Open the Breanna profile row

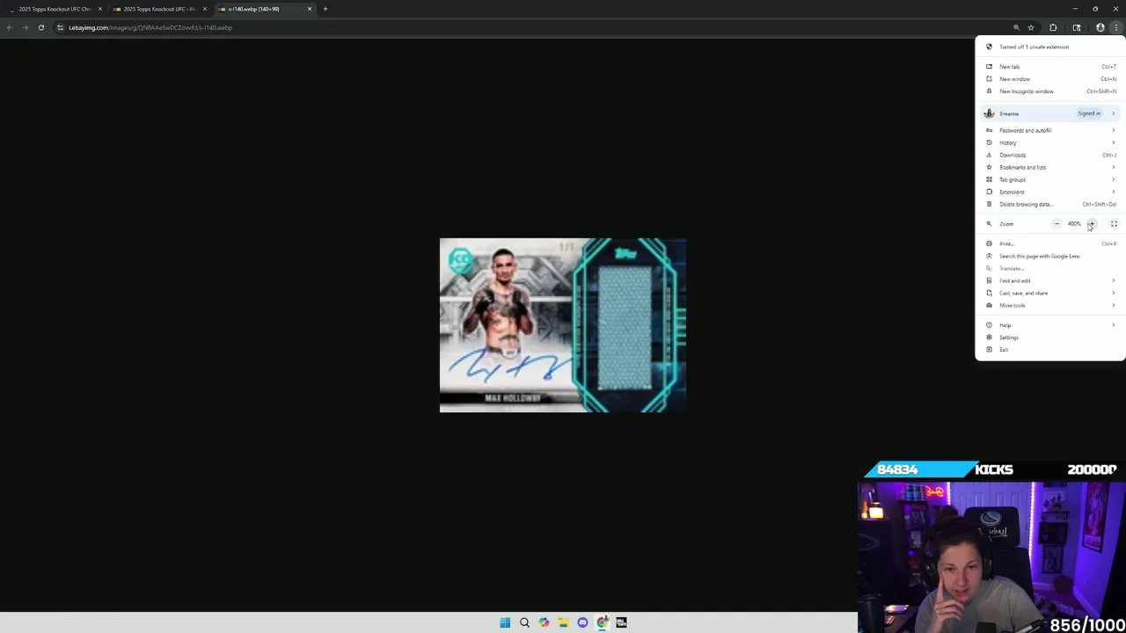[1050, 113]
